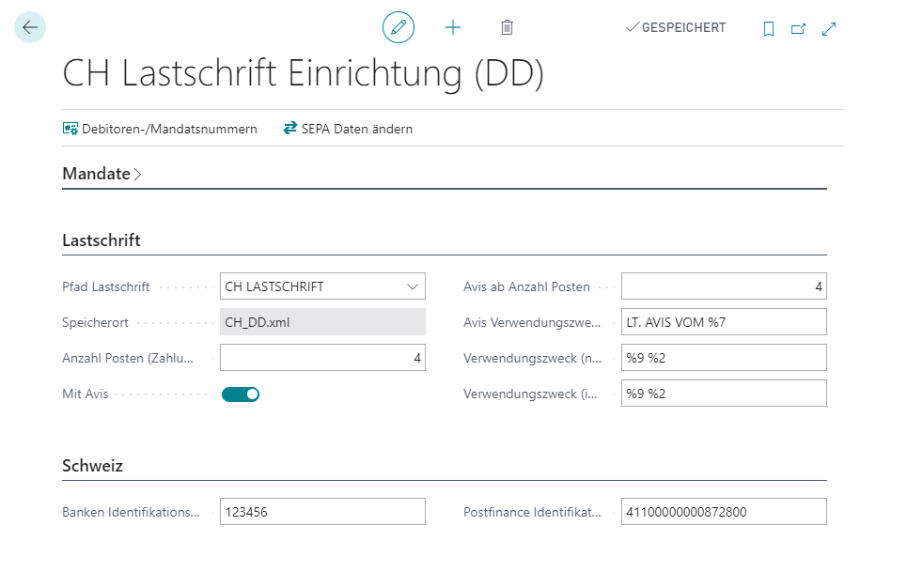
Task: Open page in a new window
Action: click(798, 28)
